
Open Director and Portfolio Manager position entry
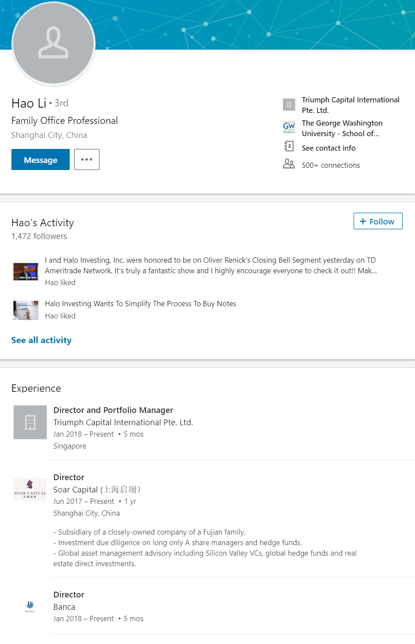tap(113, 410)
